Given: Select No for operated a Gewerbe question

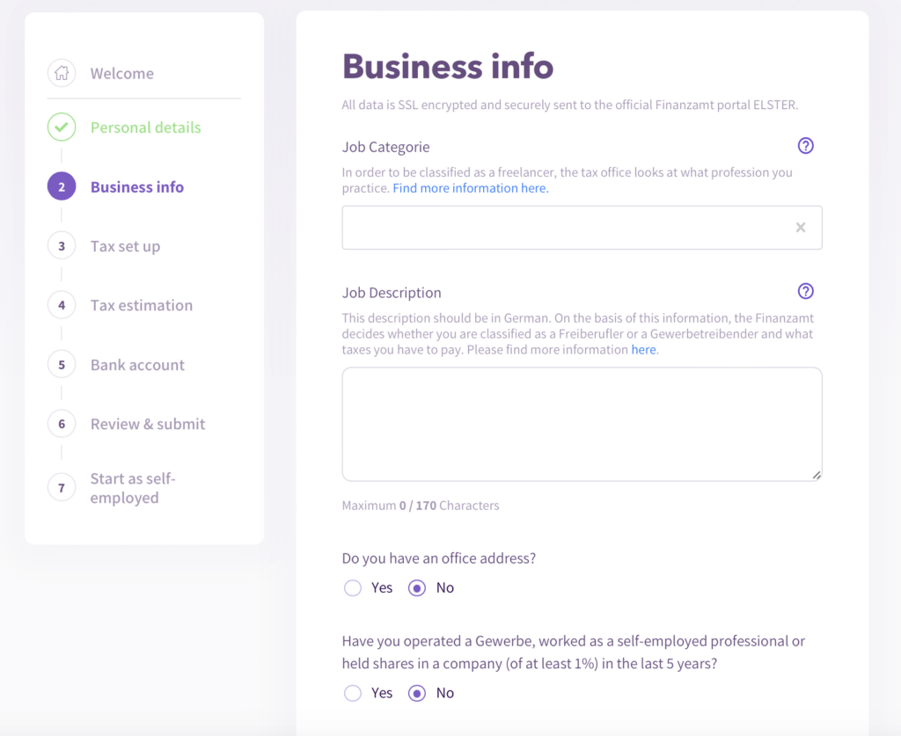Looking at the screenshot, I should click(x=417, y=694).
